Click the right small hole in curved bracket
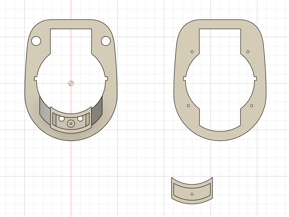Screen dimensions: 289x217 pos(80,119)
